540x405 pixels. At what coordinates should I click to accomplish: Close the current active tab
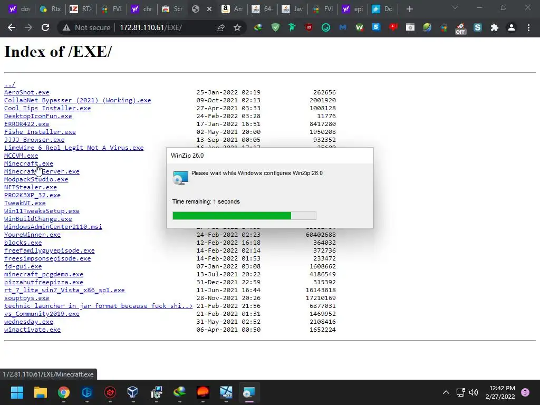(209, 9)
